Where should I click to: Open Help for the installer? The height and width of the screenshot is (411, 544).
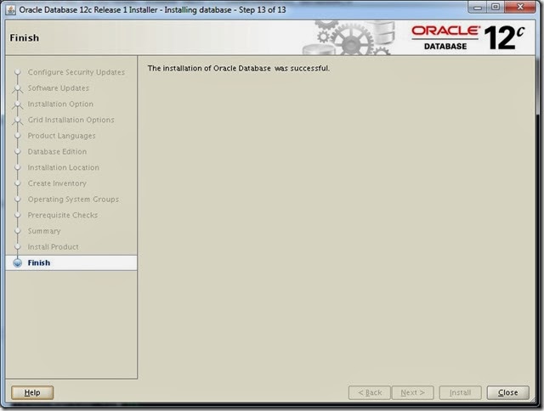coord(32,392)
